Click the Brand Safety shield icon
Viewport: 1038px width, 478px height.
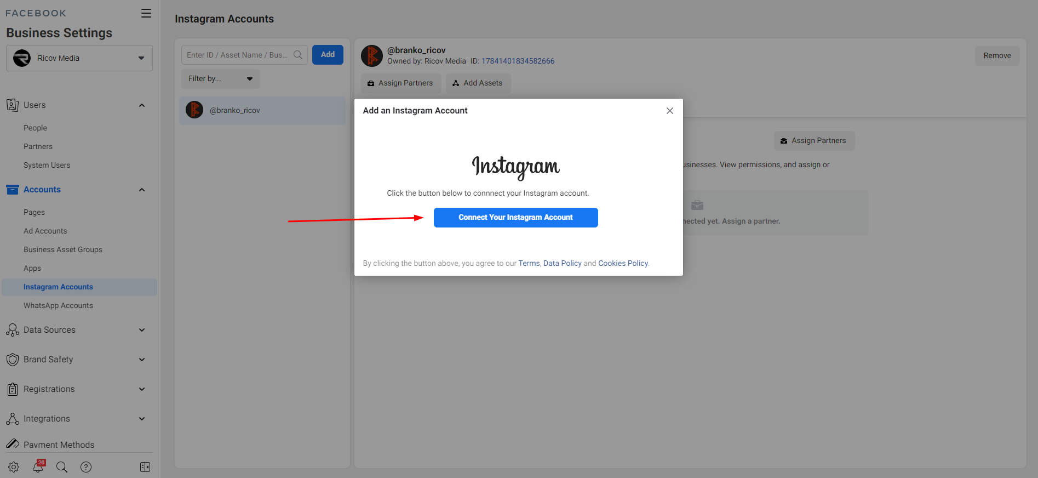point(13,360)
